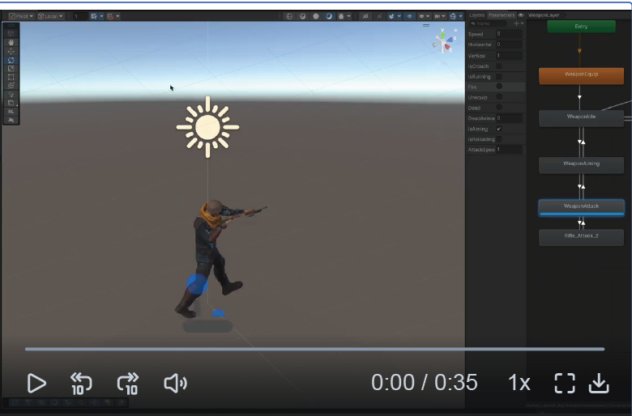Toggle the IsReloading checkbox
Screen dimensions: 632x416
click(x=499, y=139)
